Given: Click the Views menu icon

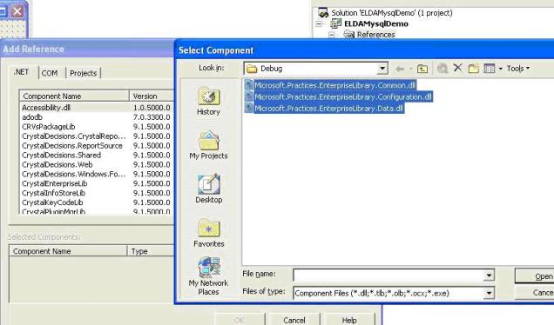Looking at the screenshot, I should (490, 69).
